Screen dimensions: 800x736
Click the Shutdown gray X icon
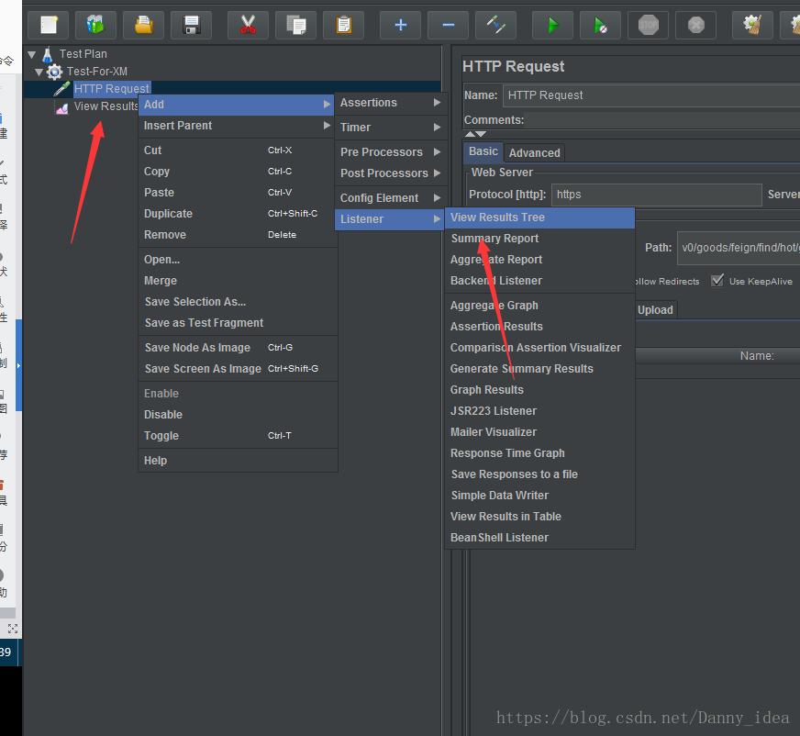pos(696,25)
